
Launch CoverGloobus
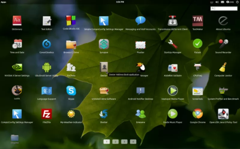[46, 44]
